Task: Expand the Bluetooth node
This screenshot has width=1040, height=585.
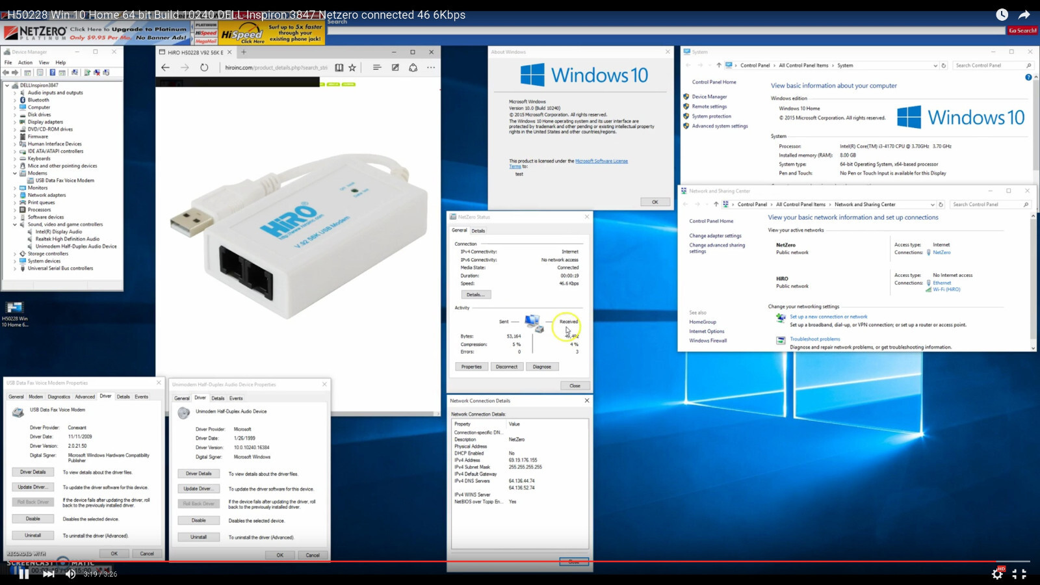Action: click(x=15, y=100)
